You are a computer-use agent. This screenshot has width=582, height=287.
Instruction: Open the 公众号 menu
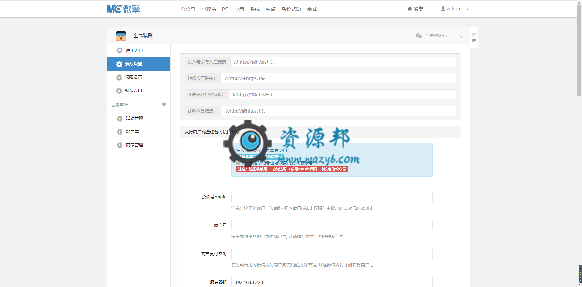click(188, 9)
